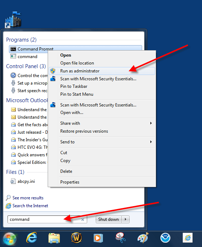202x247 pixels.
Task: Open the Control Panel (3) heading
Action: [26, 66]
